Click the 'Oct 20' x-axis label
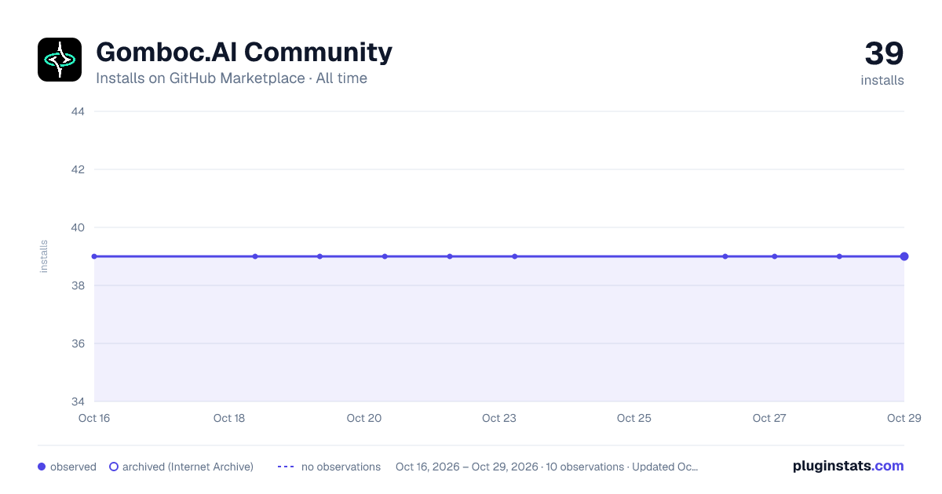This screenshot has height=494, width=942. [364, 418]
